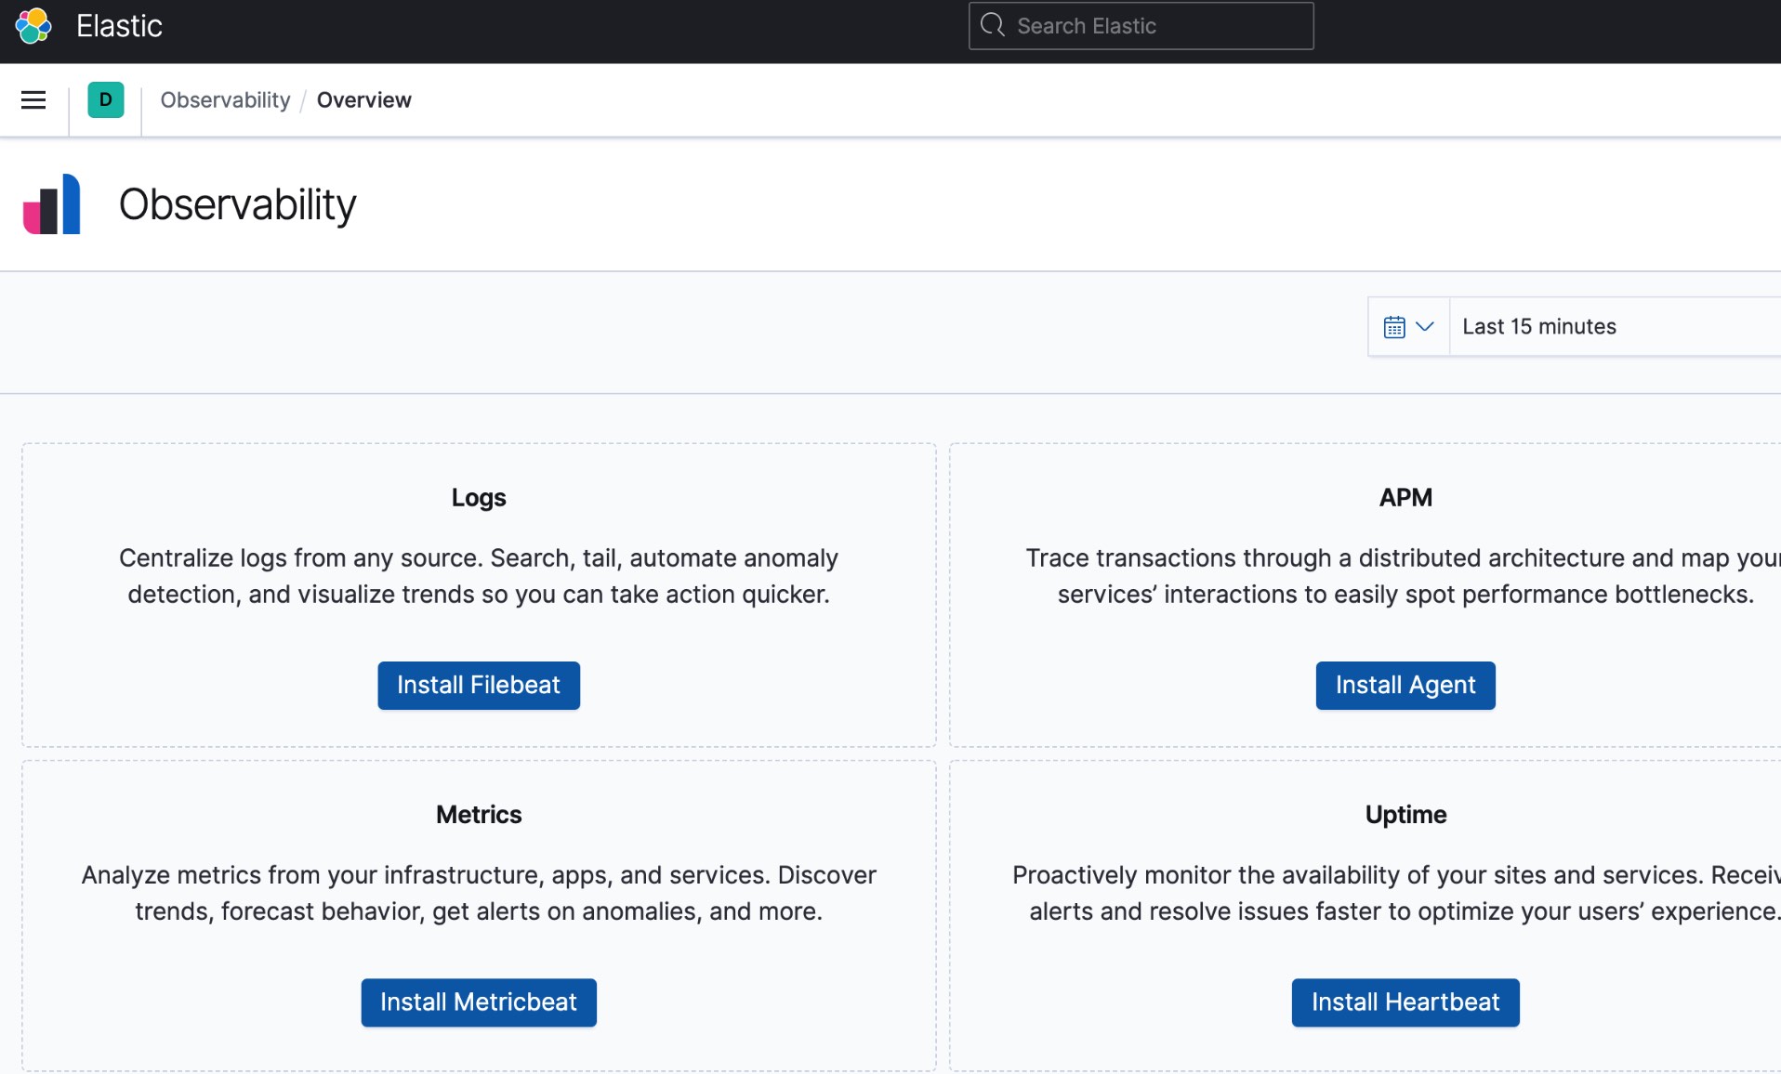Screen dimensions: 1781x1074
Task: Click the 'Proactively monitor the availability' text
Action: point(1396,893)
